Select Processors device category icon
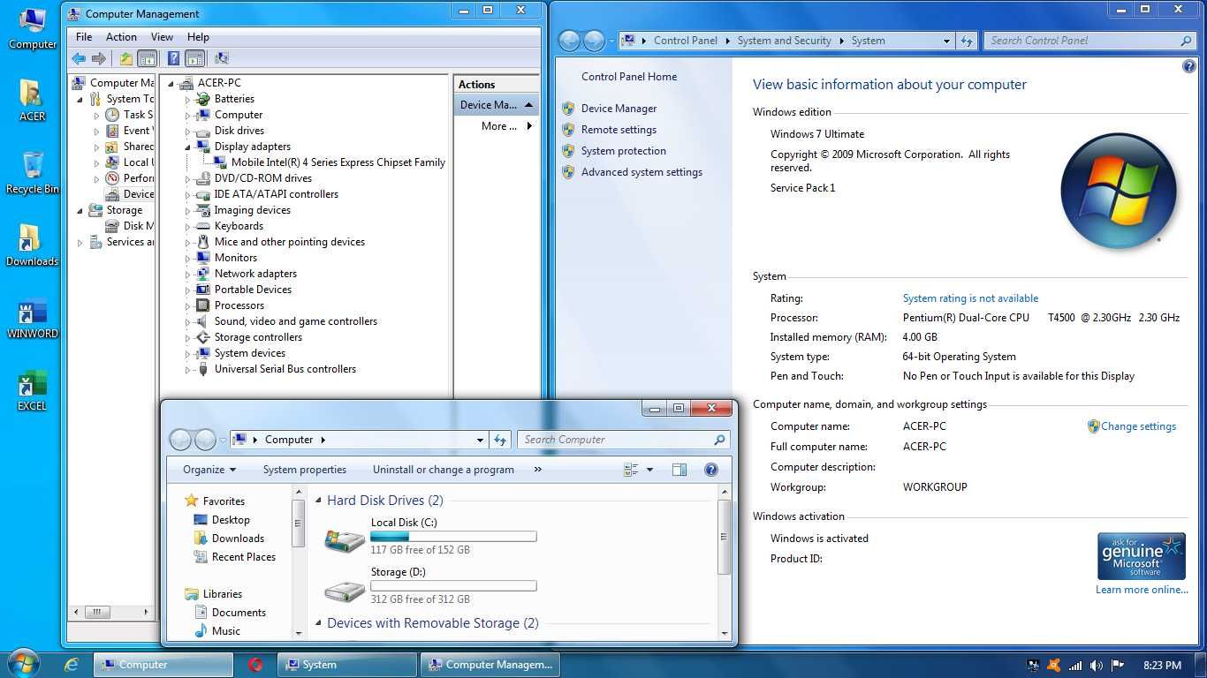 pos(203,305)
